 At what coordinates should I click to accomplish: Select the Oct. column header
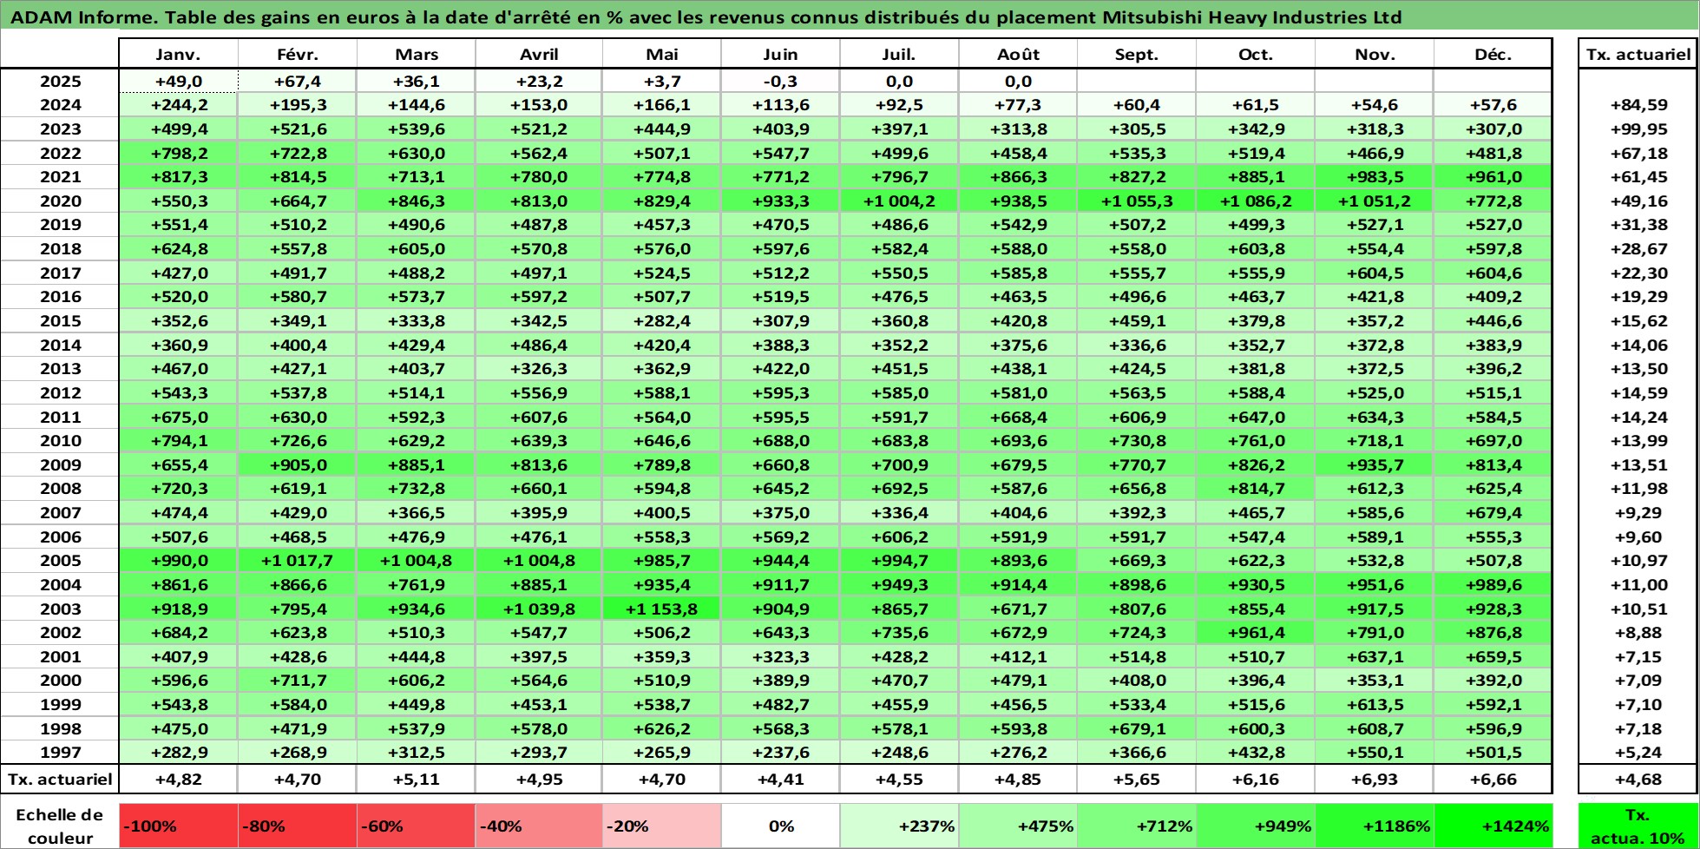tap(1256, 54)
